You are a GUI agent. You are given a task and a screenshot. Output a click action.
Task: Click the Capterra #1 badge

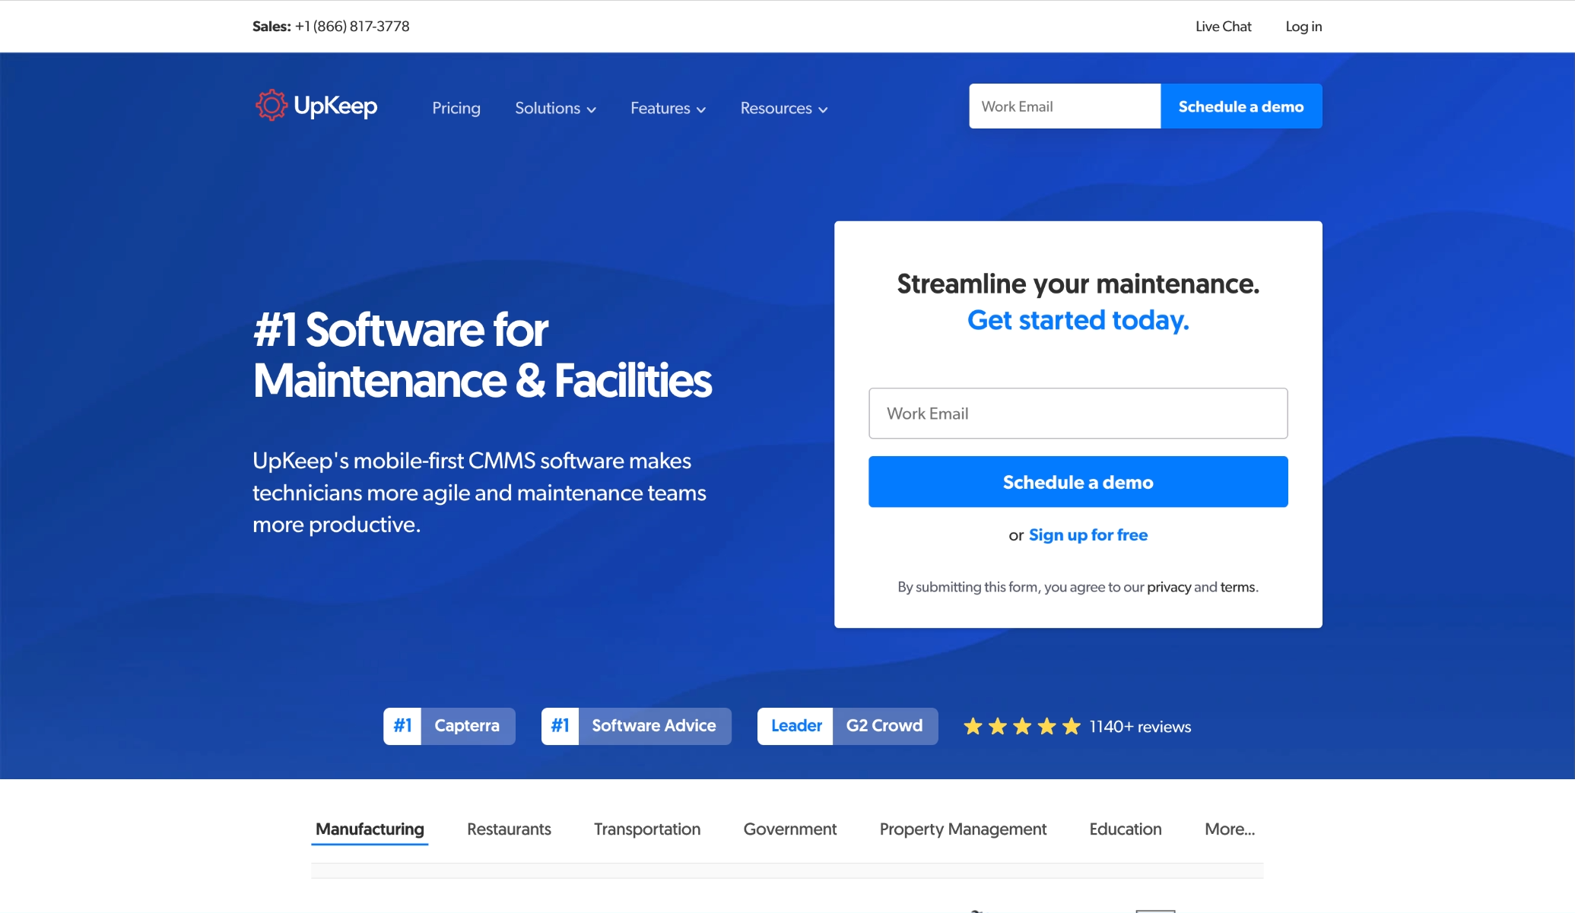(x=449, y=726)
